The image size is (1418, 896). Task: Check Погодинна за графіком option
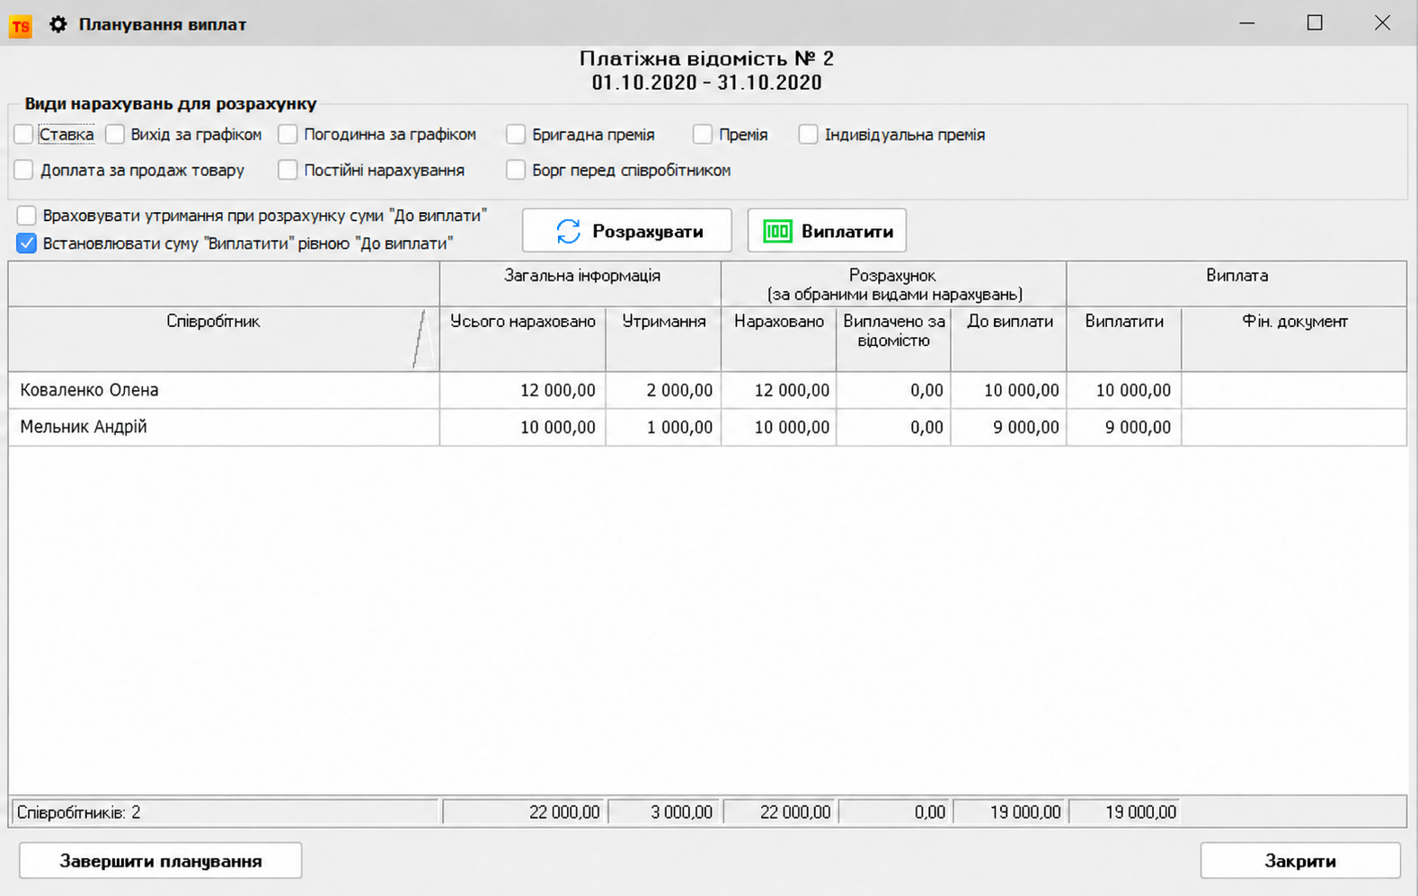pos(288,135)
